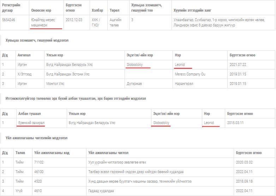Click shareholder registration date 2021.07.22
Image resolution: width=276 pixels, height=196 pixels.
(238, 65)
